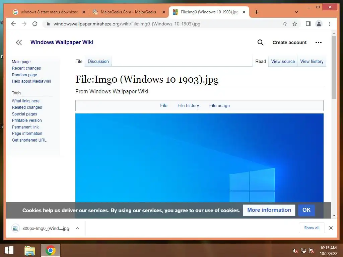
Task: Open the Windows Start button
Action: (x=9, y=250)
